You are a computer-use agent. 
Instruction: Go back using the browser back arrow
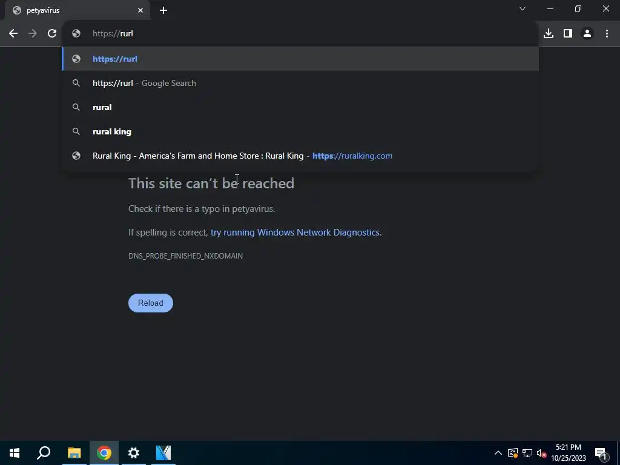click(13, 34)
